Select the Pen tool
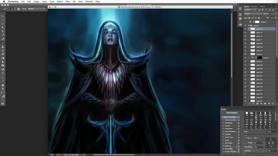This screenshot has height=156, width=278. point(3,70)
